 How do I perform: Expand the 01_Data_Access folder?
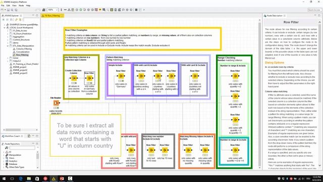pos(8,31)
